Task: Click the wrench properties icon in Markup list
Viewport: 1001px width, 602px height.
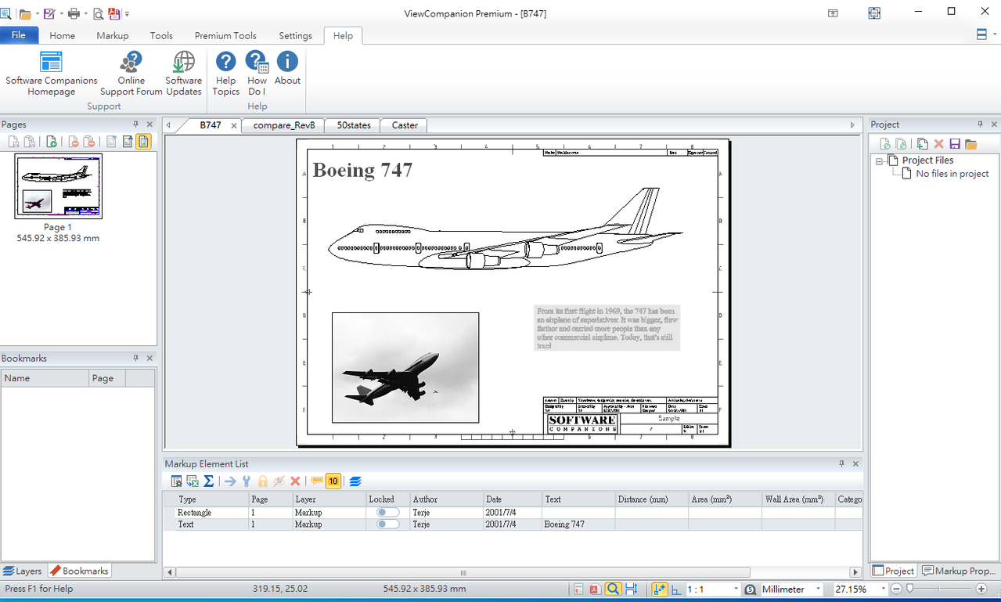Action: click(x=247, y=481)
